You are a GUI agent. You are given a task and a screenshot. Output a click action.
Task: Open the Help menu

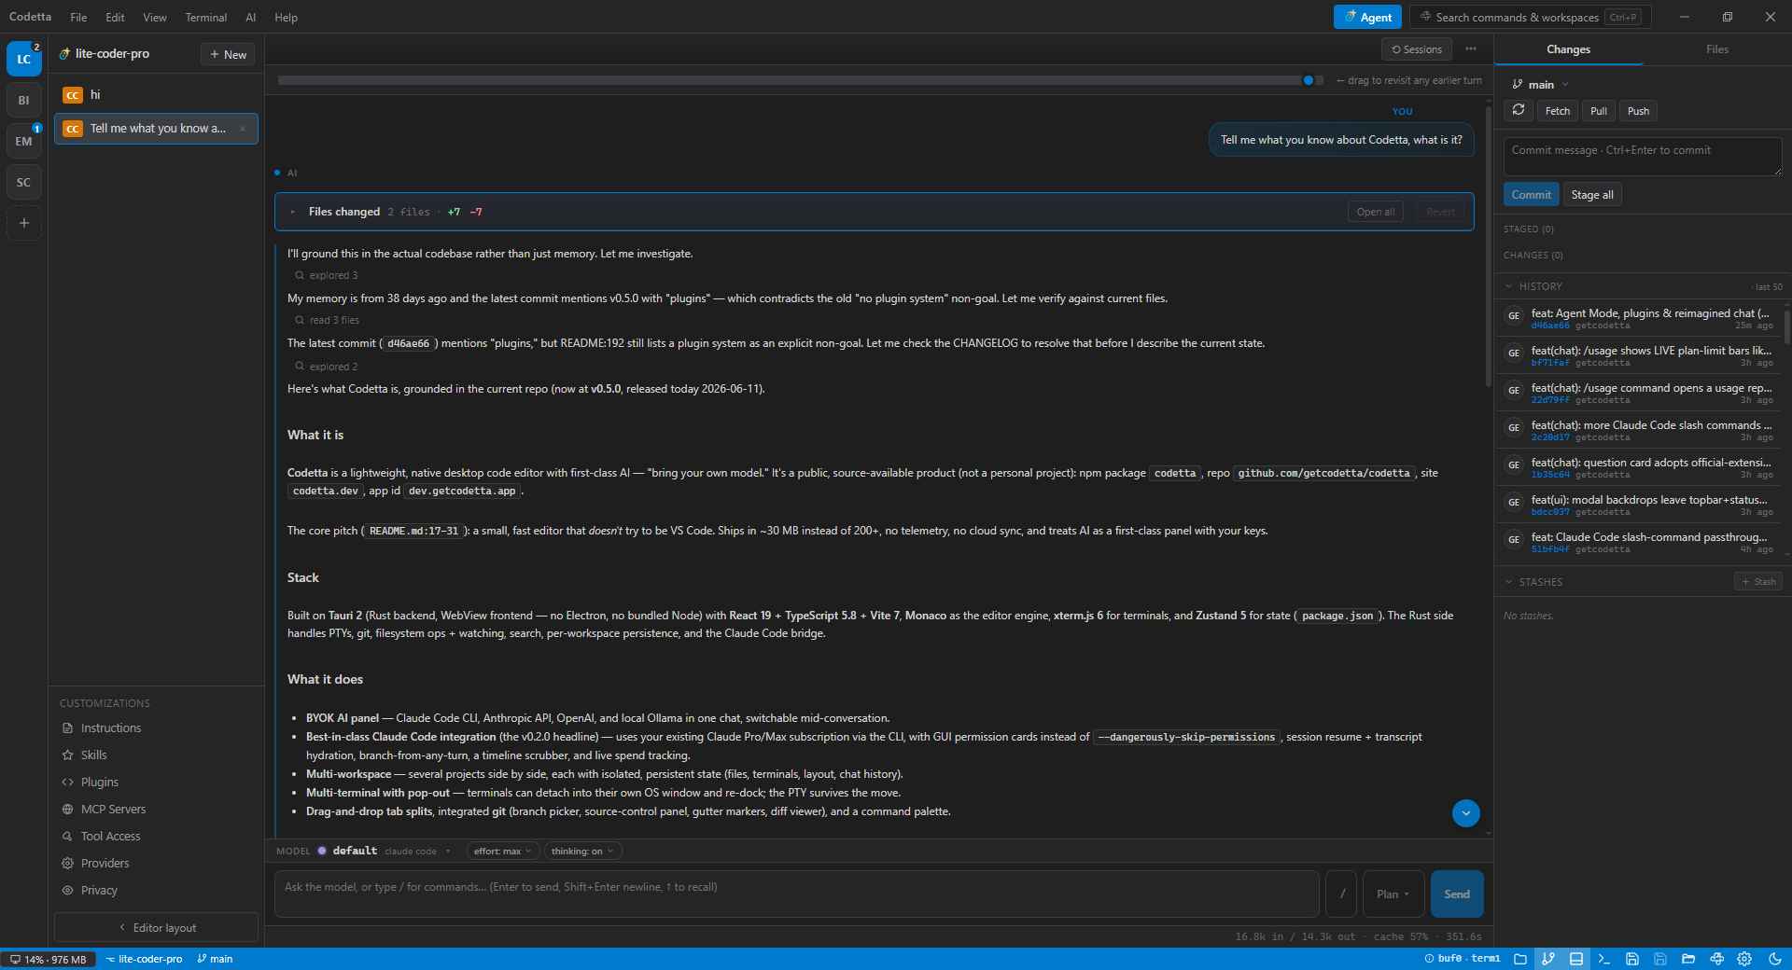click(286, 17)
